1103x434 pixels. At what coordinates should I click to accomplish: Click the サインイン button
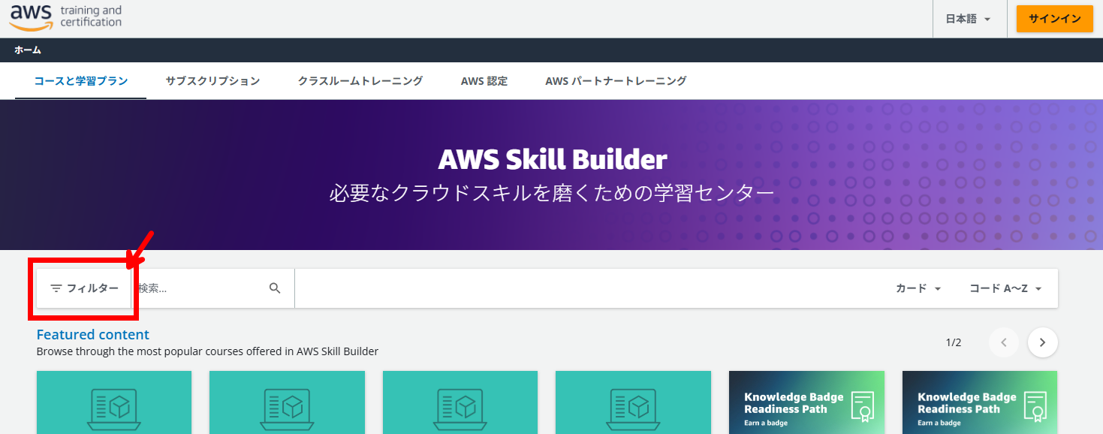pos(1054,19)
